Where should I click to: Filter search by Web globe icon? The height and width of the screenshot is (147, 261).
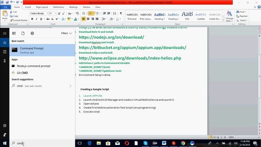(32, 33)
